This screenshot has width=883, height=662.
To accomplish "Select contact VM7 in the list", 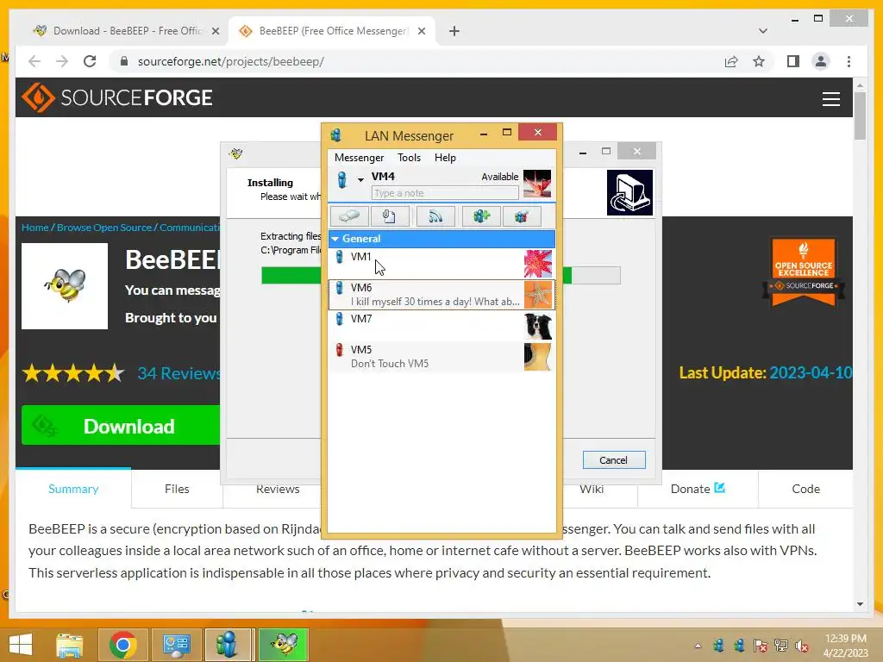I will [441, 325].
